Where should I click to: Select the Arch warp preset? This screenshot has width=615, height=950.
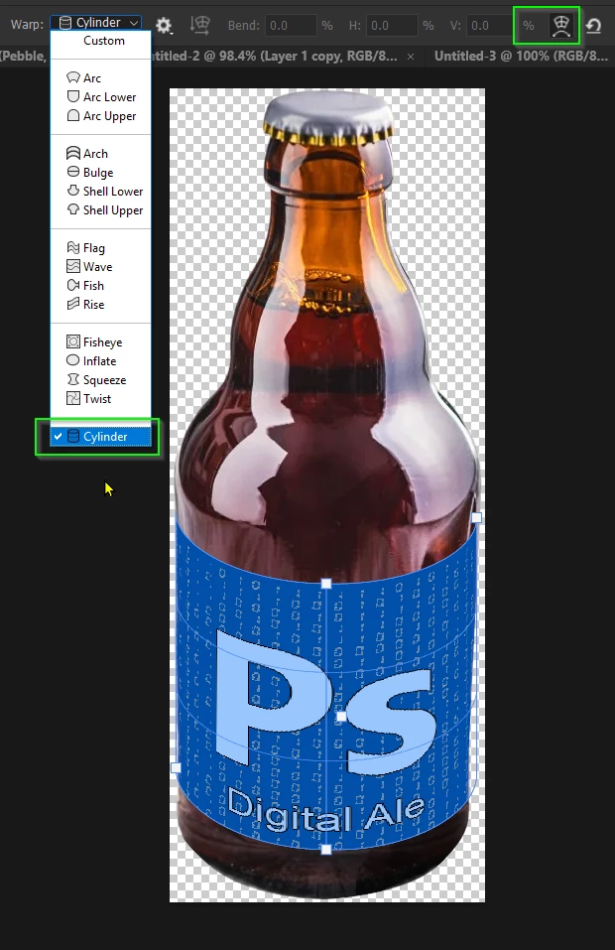click(100, 153)
